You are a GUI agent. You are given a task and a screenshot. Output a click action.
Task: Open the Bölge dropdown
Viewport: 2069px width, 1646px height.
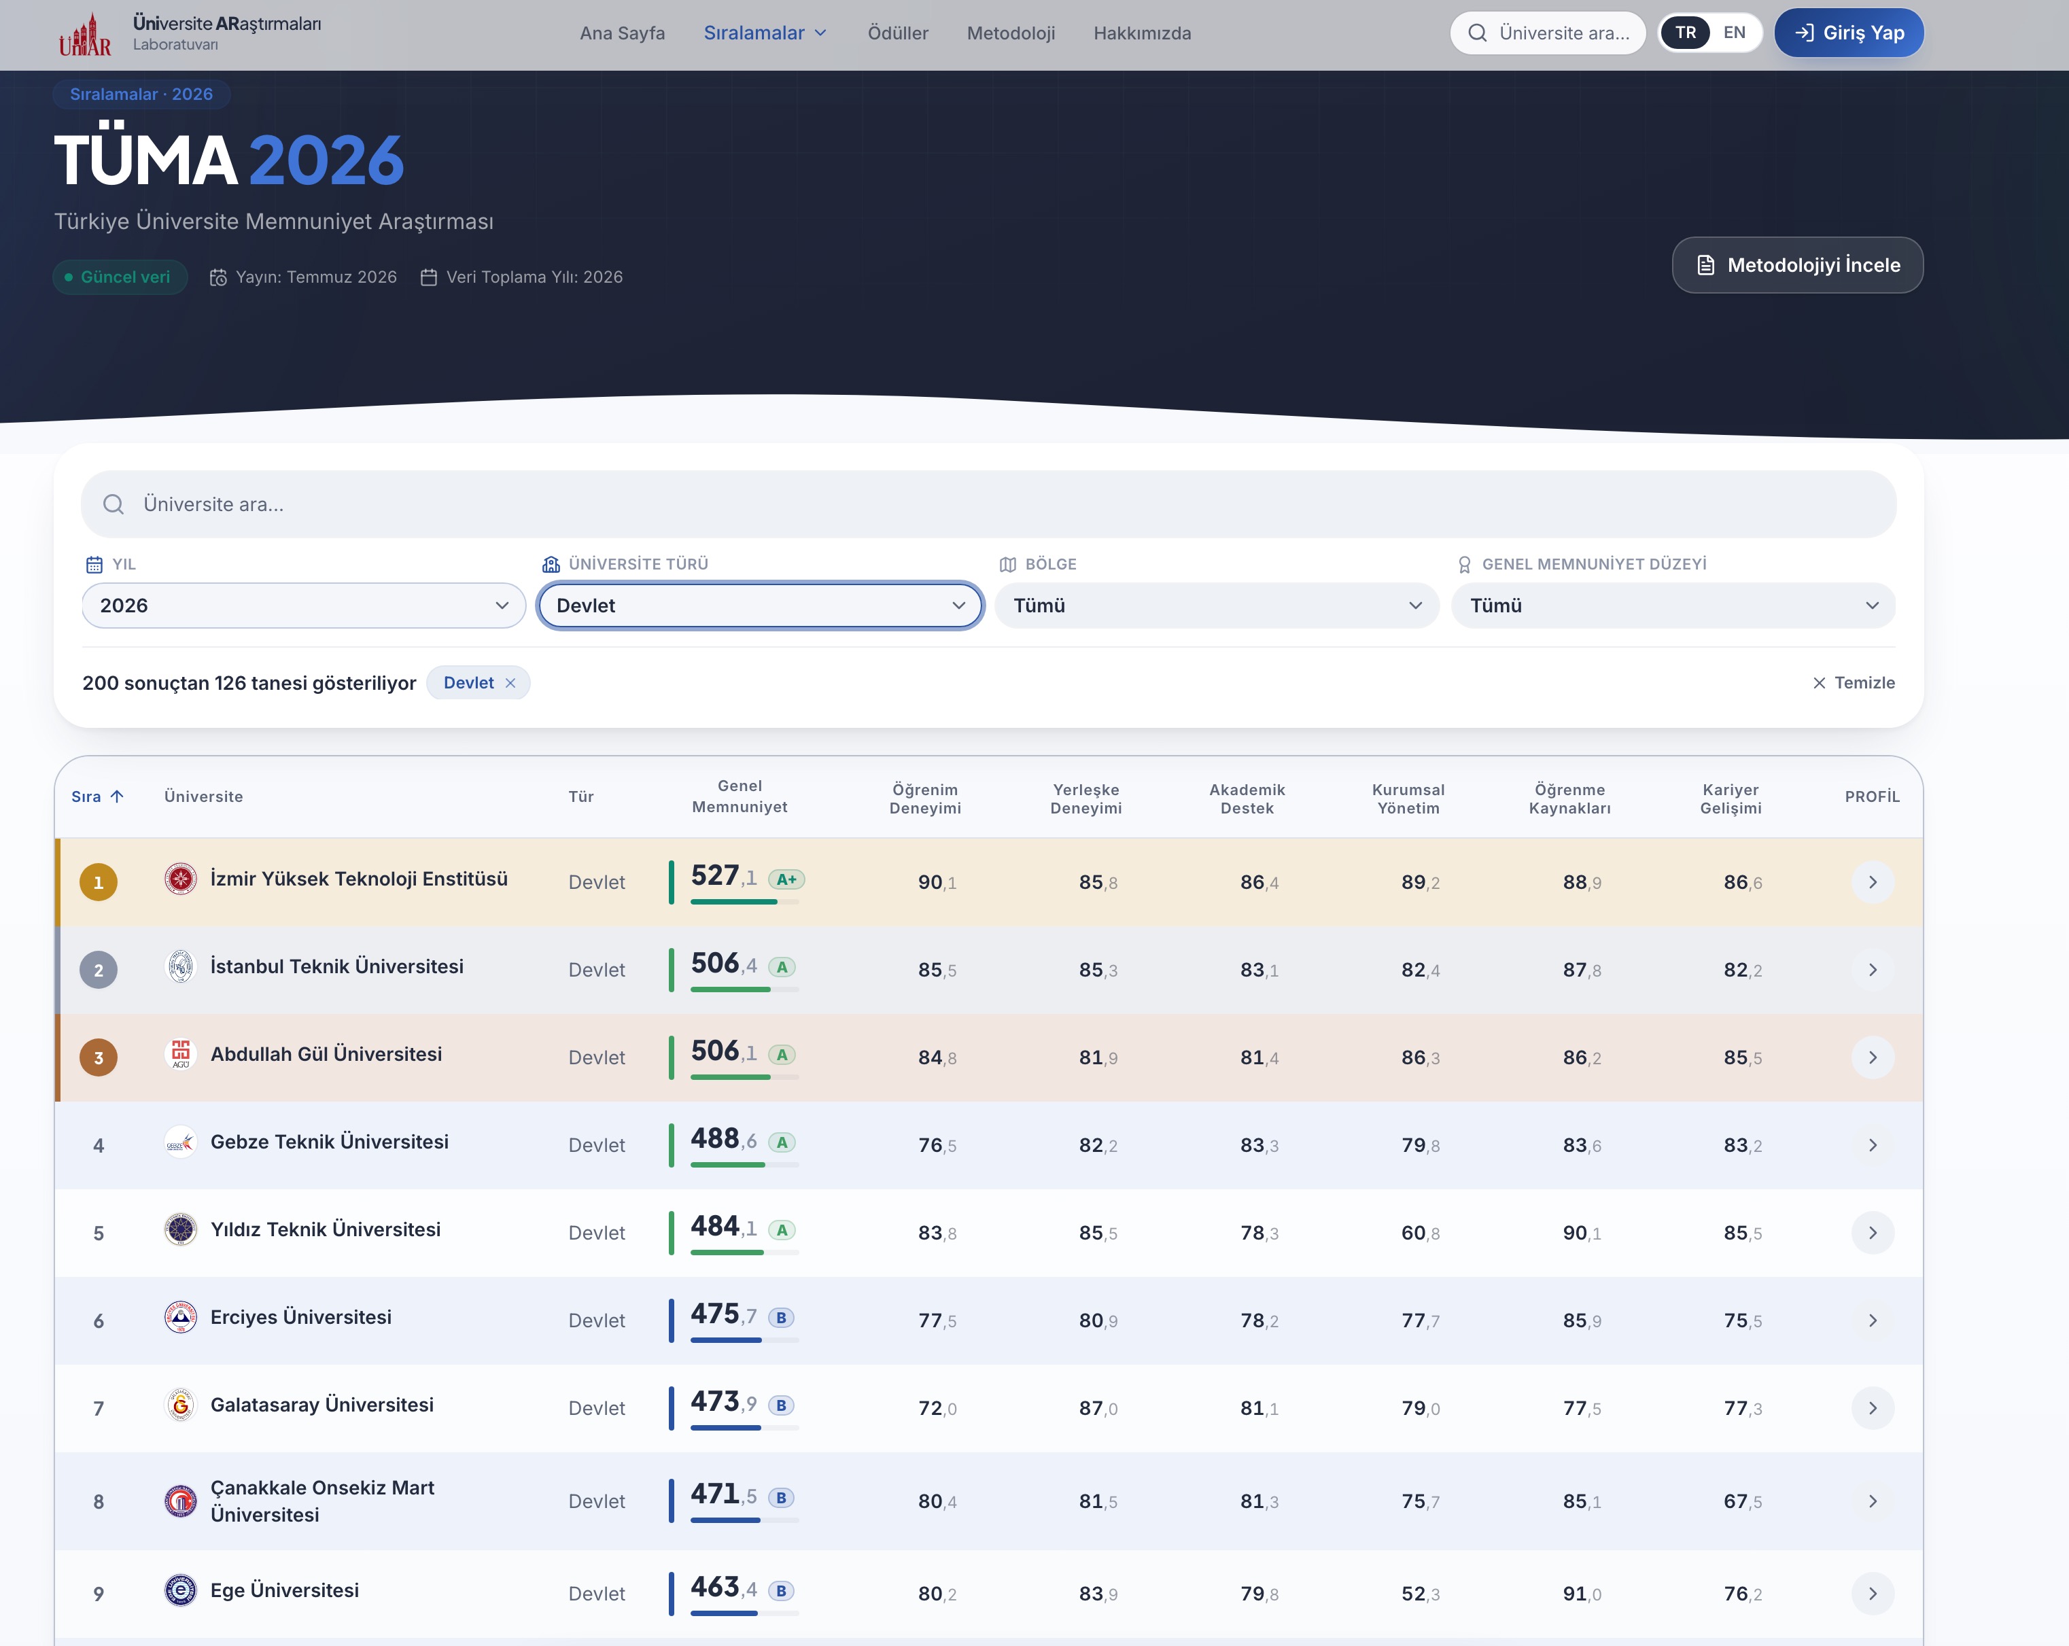point(1217,606)
